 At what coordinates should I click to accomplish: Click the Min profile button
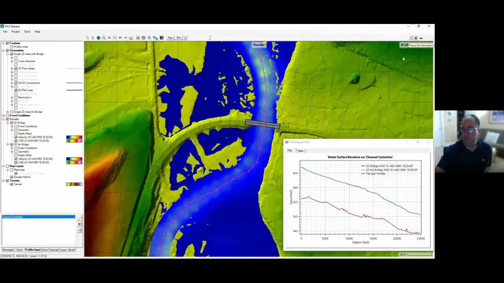click(x=178, y=38)
